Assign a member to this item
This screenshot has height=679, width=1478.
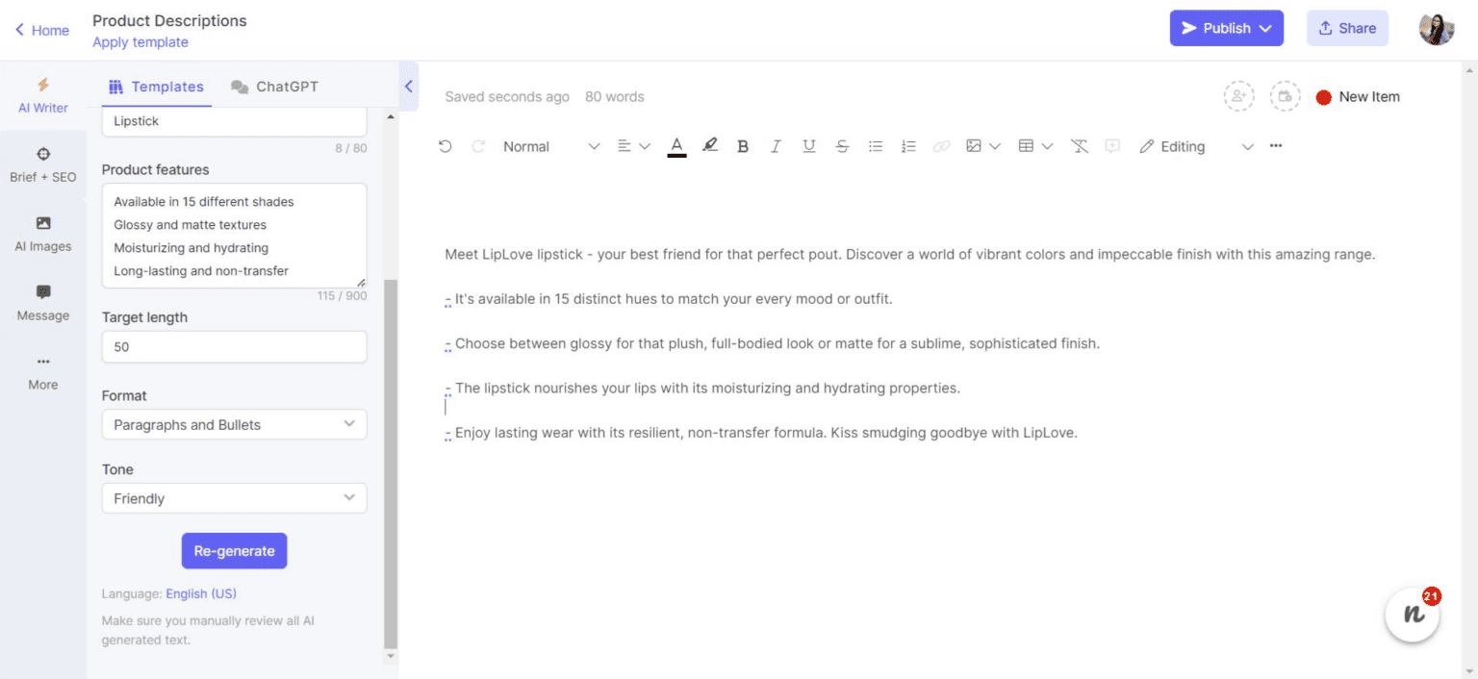click(x=1238, y=96)
